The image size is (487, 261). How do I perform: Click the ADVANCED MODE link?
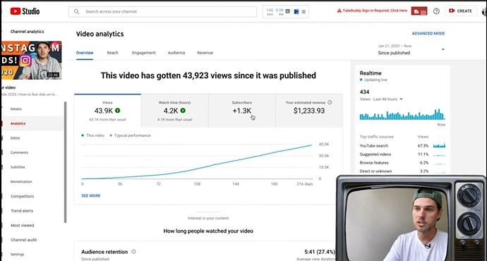click(428, 33)
